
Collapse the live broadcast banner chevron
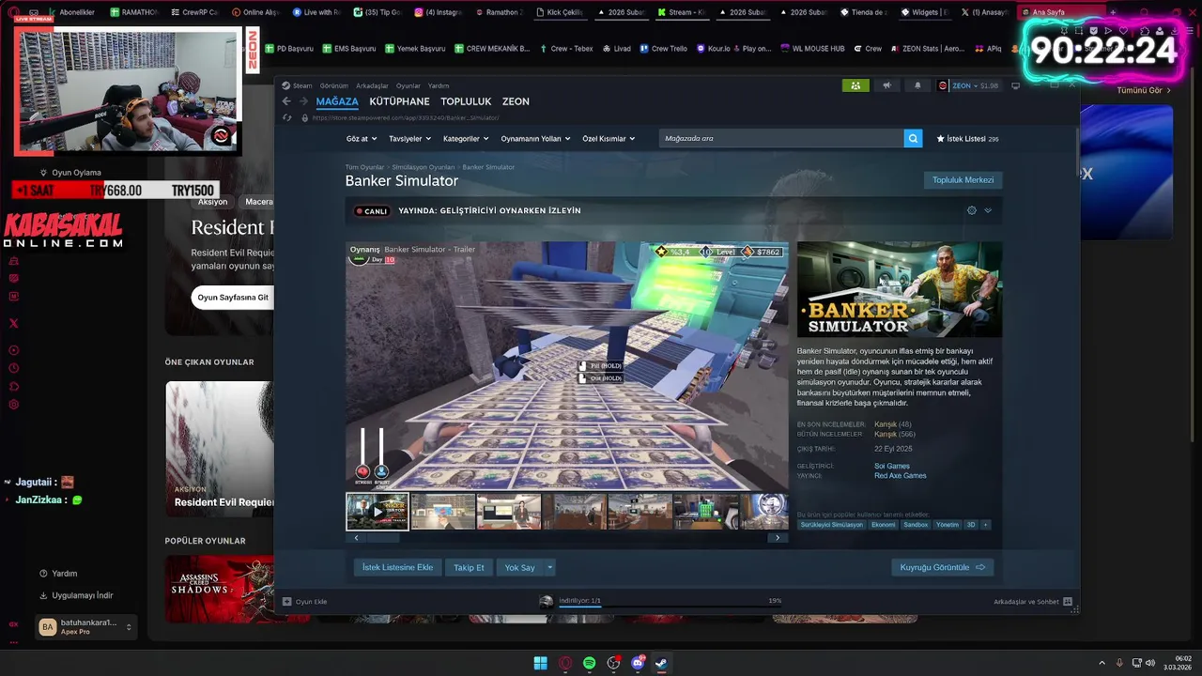coord(988,210)
